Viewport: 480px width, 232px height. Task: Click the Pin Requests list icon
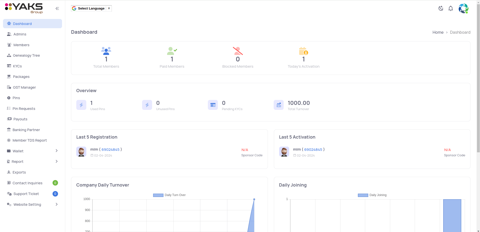9,108
